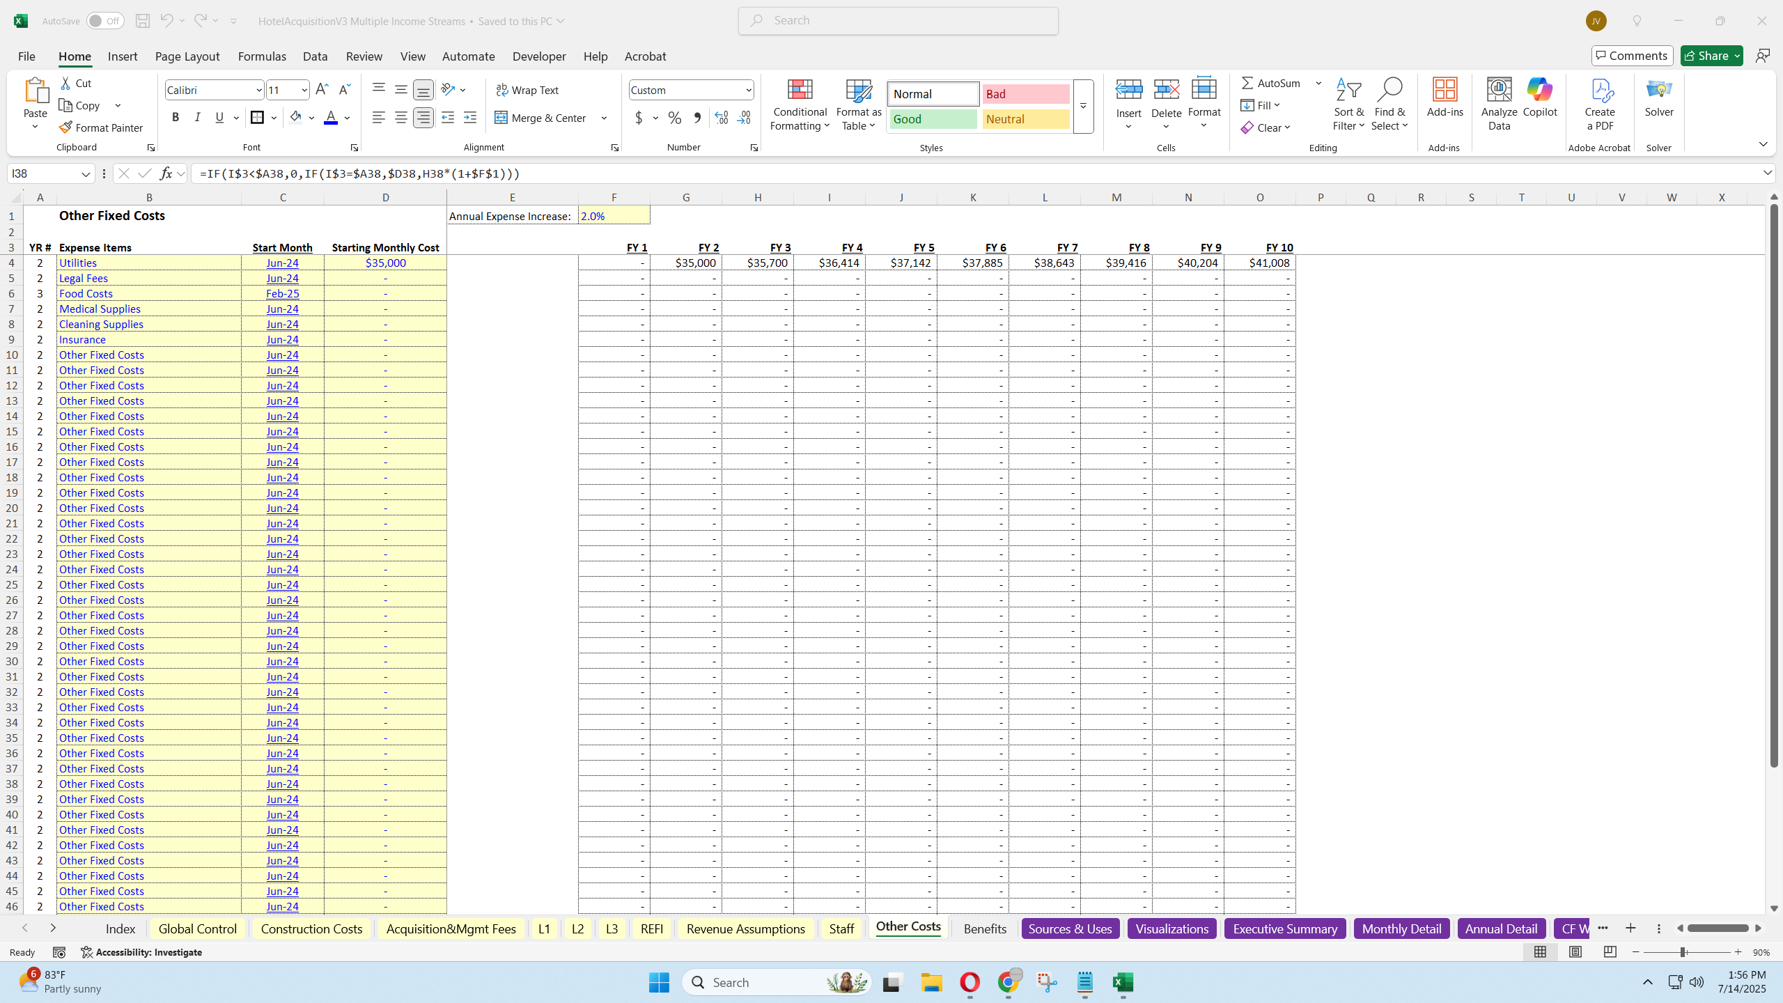The height and width of the screenshot is (1003, 1783).
Task: Toggle underline formatting
Action: (219, 117)
